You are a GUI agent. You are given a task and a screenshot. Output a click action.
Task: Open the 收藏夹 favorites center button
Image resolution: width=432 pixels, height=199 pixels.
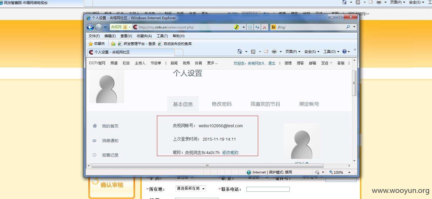tap(97, 44)
